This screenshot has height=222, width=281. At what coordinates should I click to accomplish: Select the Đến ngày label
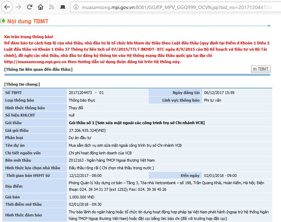190,176
